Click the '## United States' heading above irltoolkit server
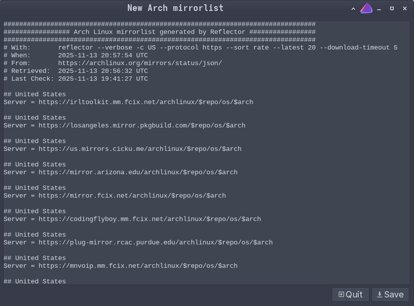 click(x=35, y=94)
